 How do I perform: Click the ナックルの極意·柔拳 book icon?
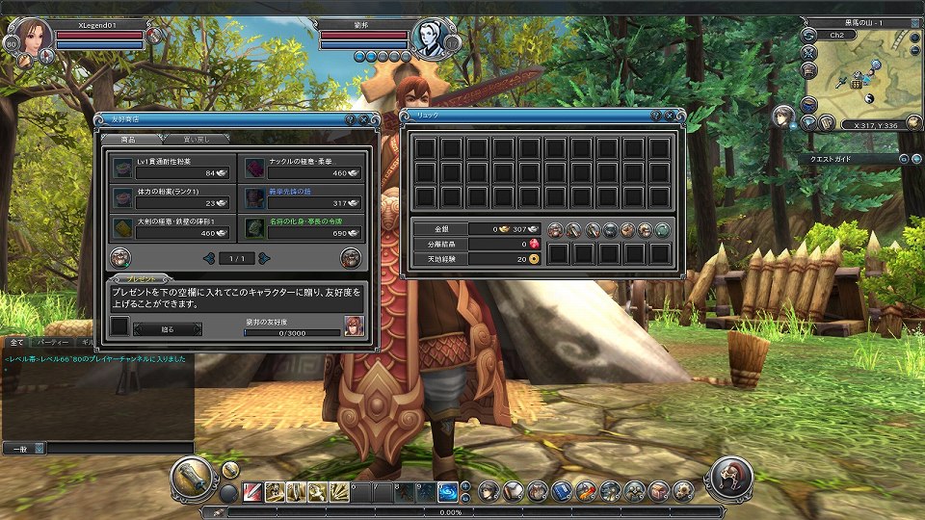(x=252, y=167)
